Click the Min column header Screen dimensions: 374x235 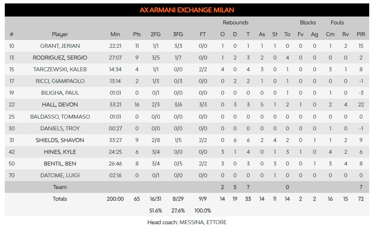[115, 34]
